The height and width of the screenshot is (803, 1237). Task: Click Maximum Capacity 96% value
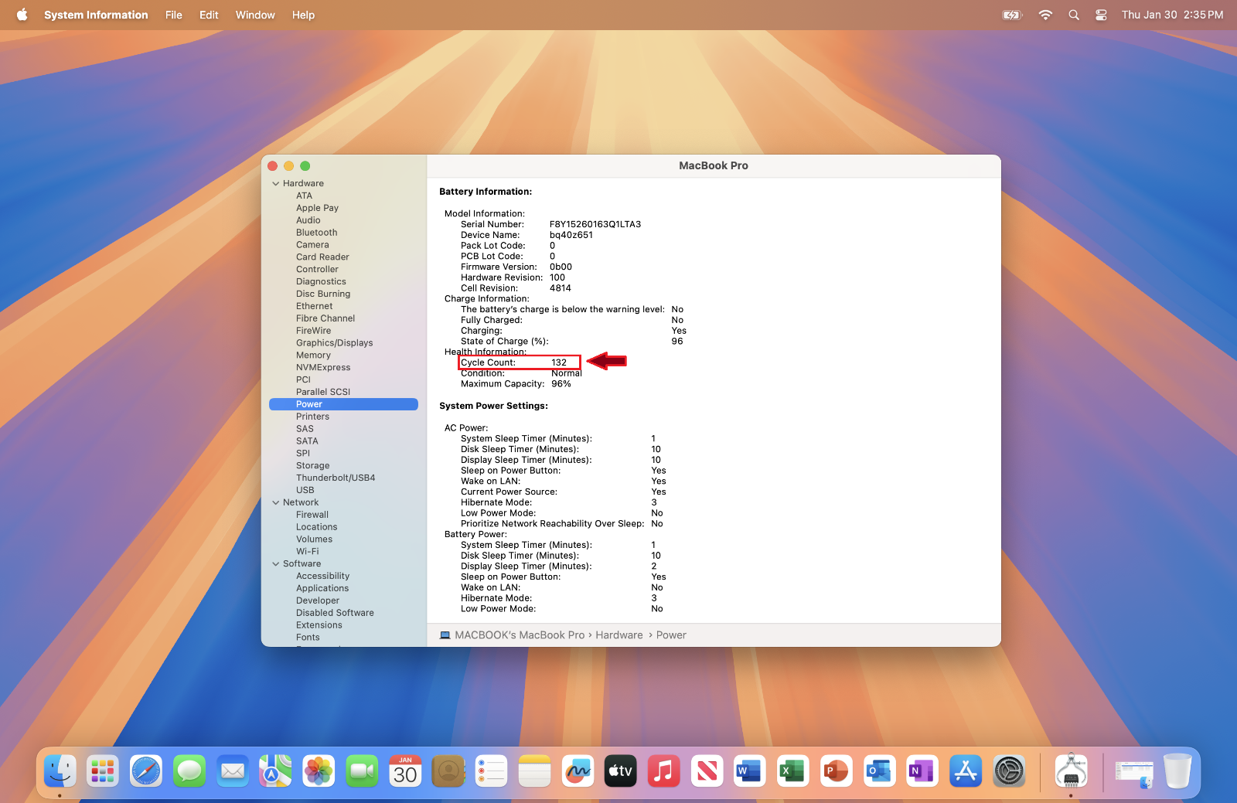(561, 384)
